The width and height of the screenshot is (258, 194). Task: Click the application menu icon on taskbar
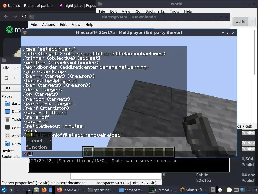coord(4,190)
